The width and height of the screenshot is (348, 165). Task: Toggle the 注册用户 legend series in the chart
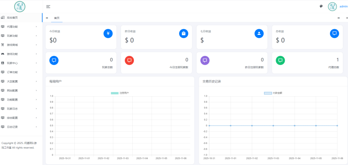pos(120,93)
